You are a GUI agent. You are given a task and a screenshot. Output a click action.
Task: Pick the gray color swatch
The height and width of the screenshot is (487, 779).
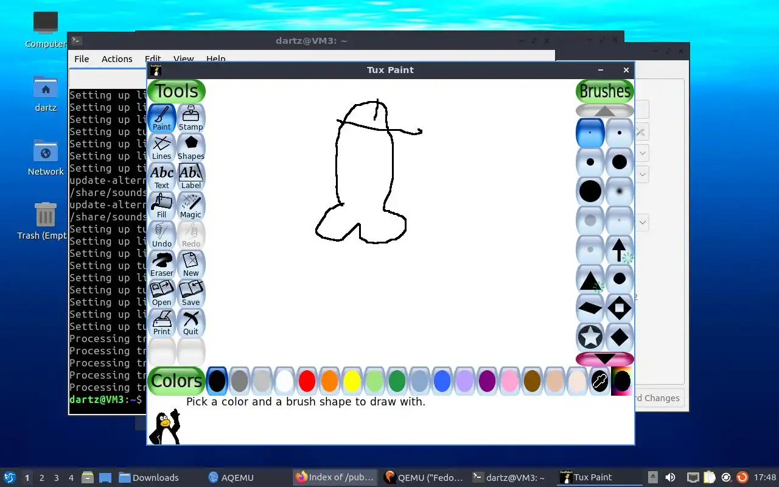[239, 381]
